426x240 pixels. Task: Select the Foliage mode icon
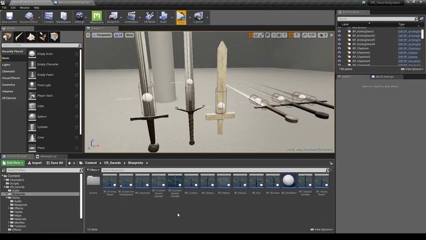coord(43,37)
